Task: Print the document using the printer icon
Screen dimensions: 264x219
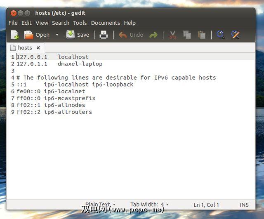Action: [104, 35]
